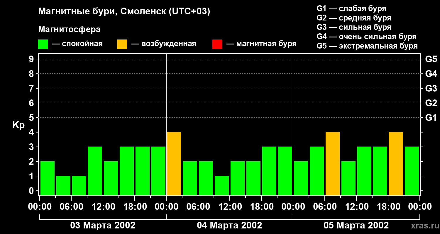Click Kp 1 bar for 04 Марта 09:00–12:00
Viewport: 440px width, 234px height.
tap(222, 185)
